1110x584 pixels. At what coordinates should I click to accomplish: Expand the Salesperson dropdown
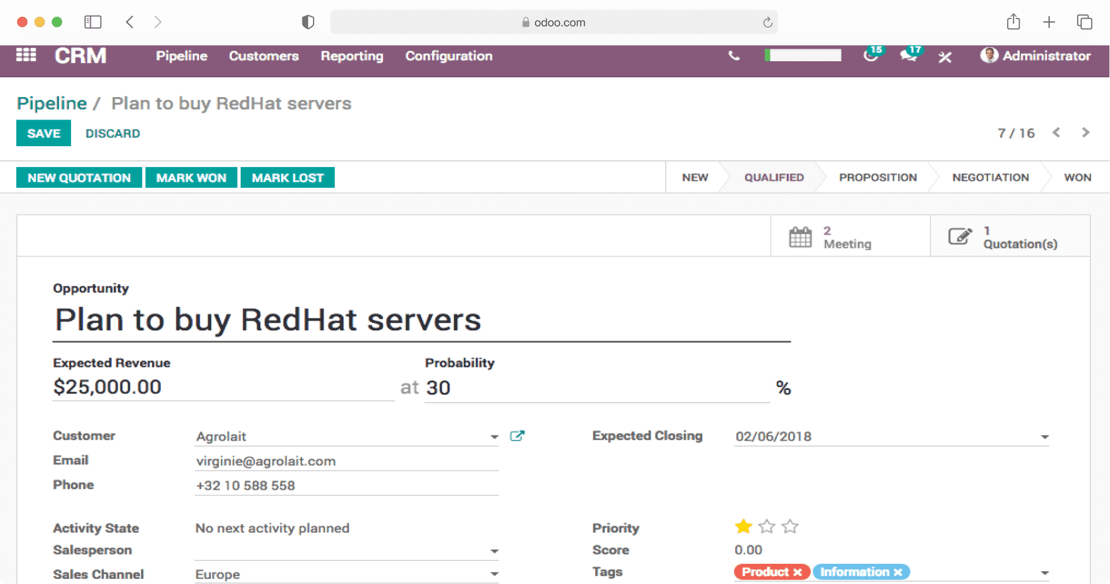494,551
